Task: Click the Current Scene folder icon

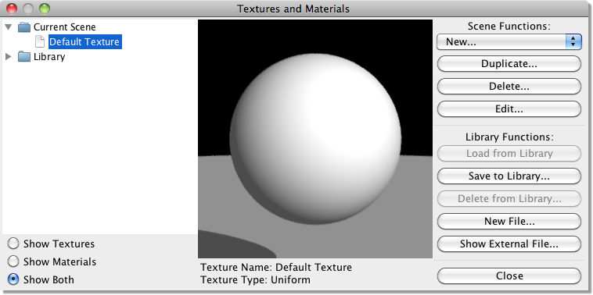Action: (x=24, y=27)
